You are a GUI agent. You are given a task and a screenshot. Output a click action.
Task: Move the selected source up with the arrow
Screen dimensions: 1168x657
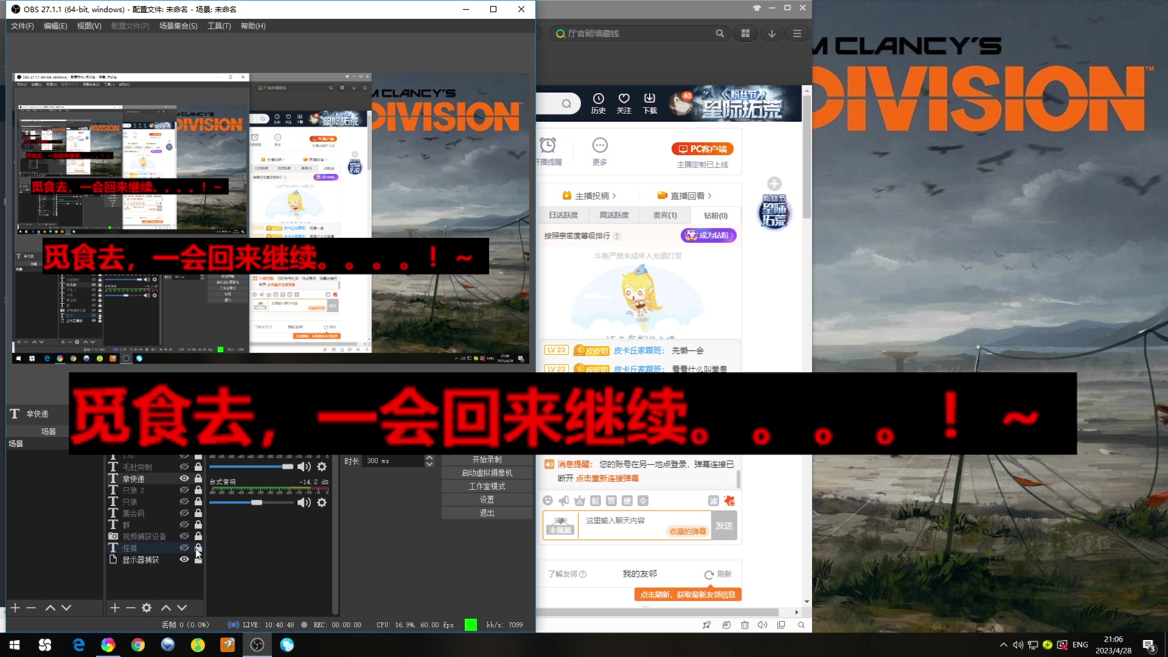point(165,608)
